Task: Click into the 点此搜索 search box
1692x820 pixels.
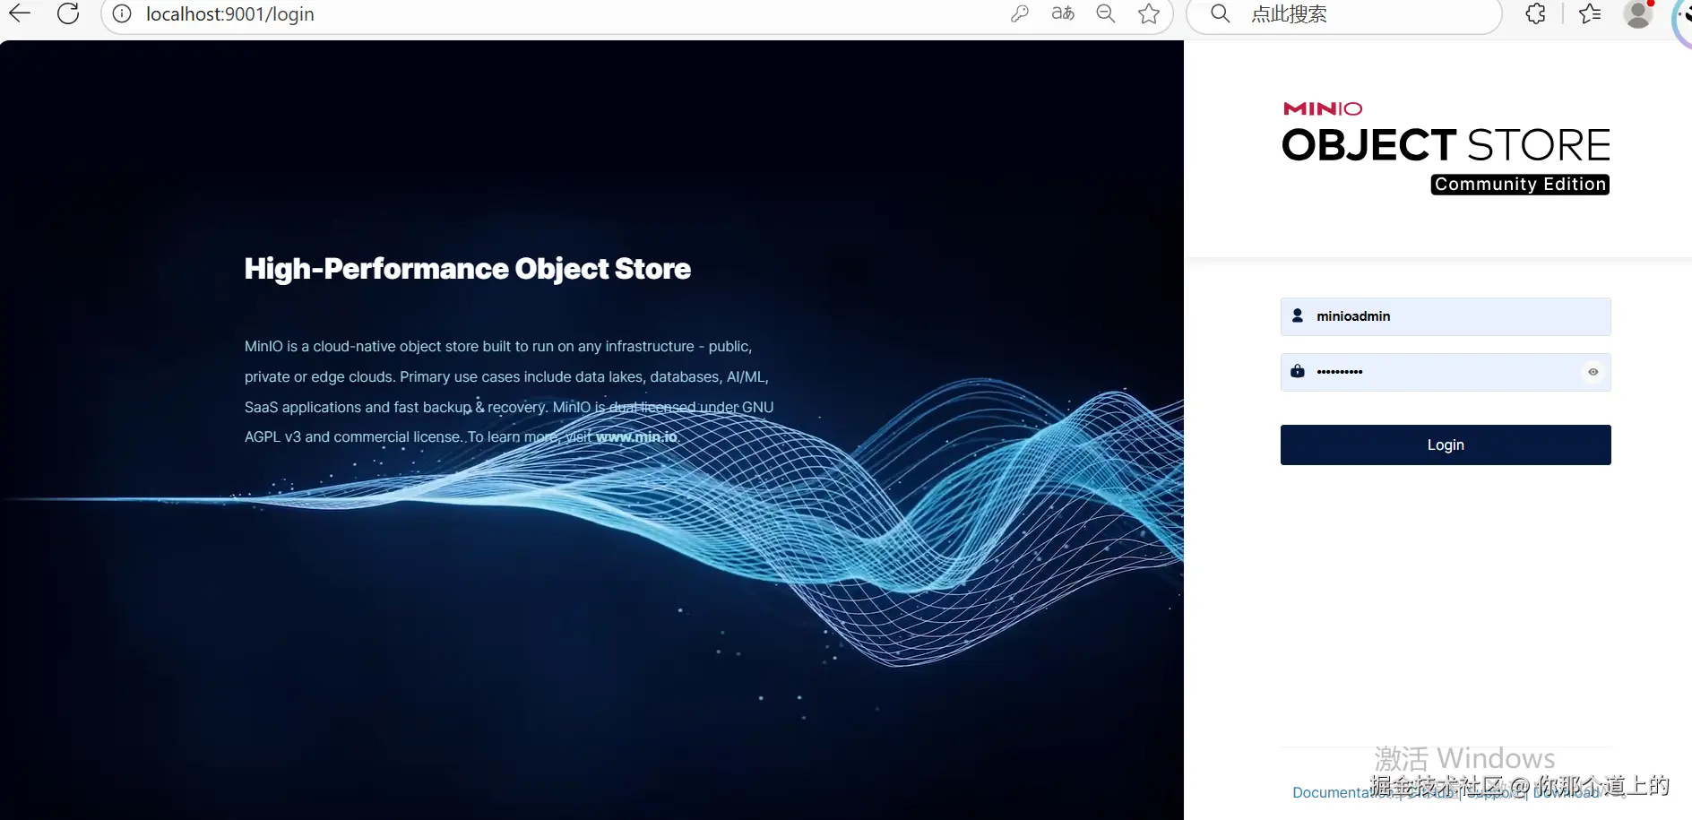Action: (x=1344, y=14)
